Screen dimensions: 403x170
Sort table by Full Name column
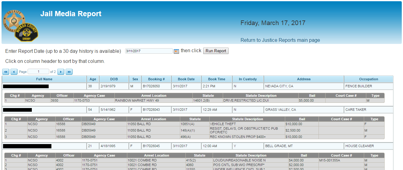44,79
